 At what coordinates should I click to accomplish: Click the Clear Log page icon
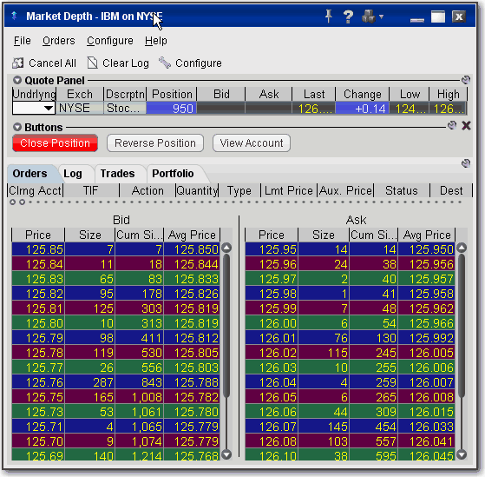point(92,63)
